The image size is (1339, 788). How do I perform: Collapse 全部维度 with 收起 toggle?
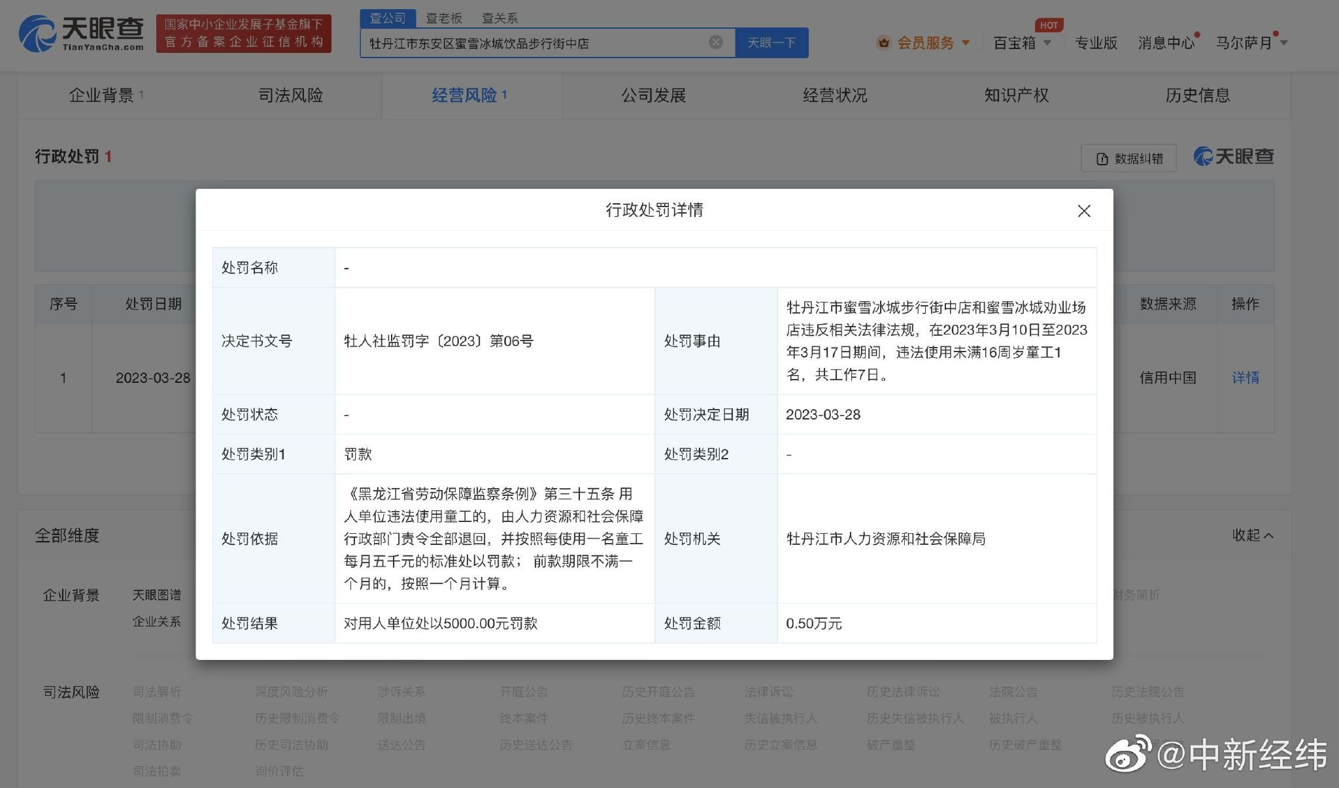click(x=1253, y=535)
